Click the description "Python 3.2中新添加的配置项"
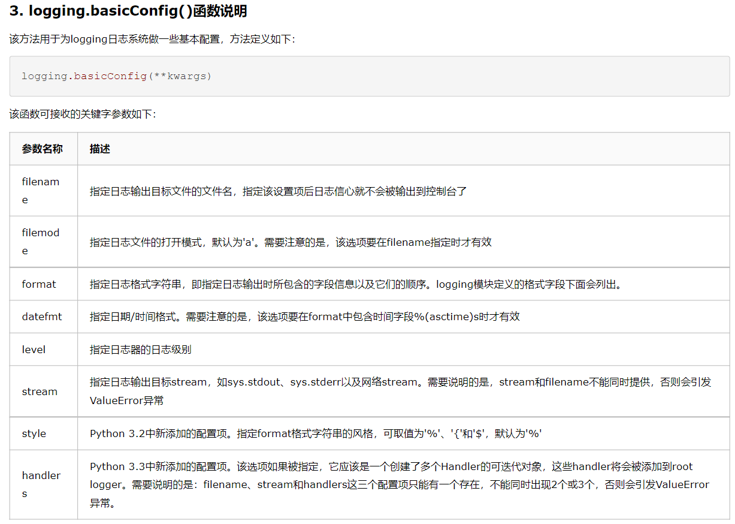 (x=161, y=433)
